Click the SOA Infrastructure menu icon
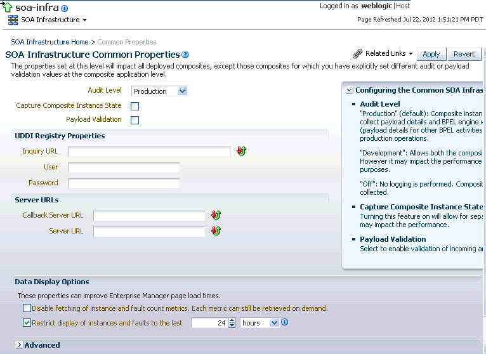 (x=13, y=20)
